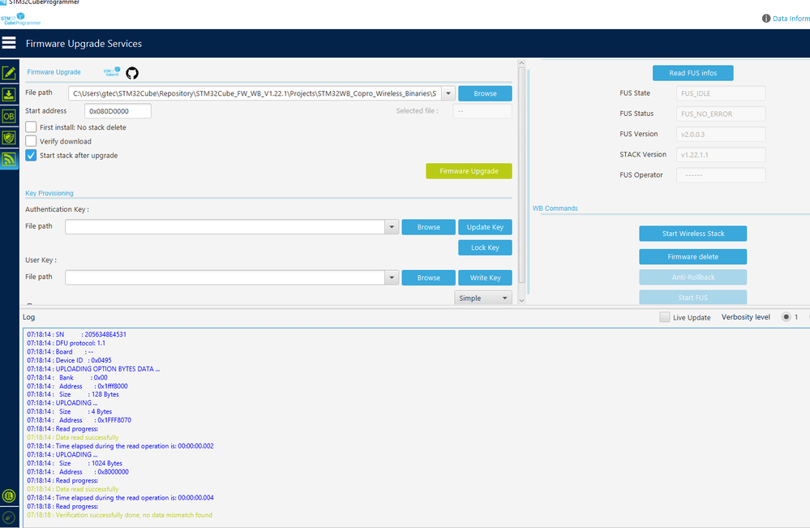Click log line 'Bank : 0x00'
The width and height of the screenshot is (810, 528).
coord(67,378)
